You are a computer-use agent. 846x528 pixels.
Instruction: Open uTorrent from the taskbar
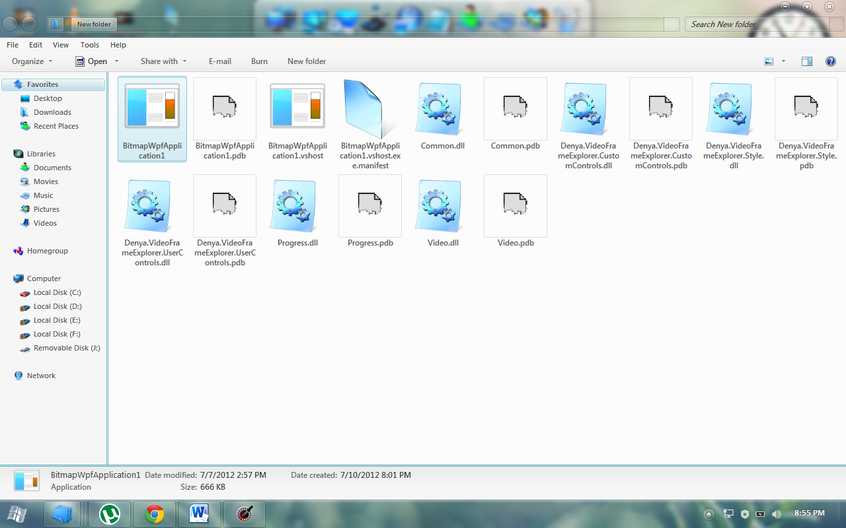109,513
